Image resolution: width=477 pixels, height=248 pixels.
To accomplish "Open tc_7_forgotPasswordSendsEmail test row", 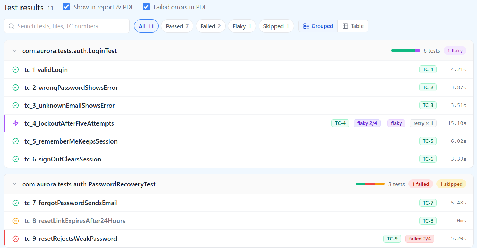I will 238,203.
